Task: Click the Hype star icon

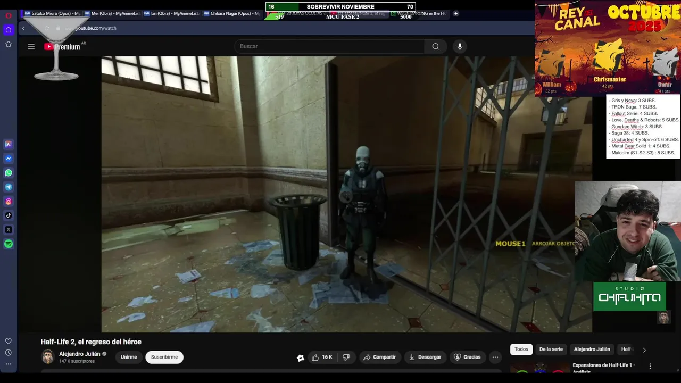Action: coord(301,357)
